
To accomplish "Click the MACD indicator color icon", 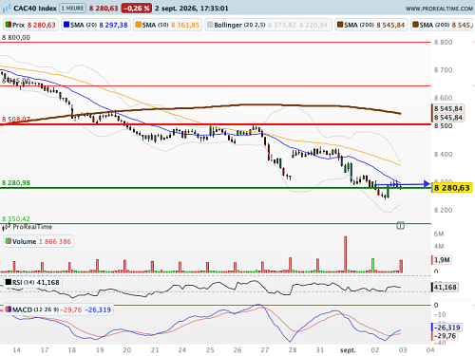I will click(x=9, y=309).
